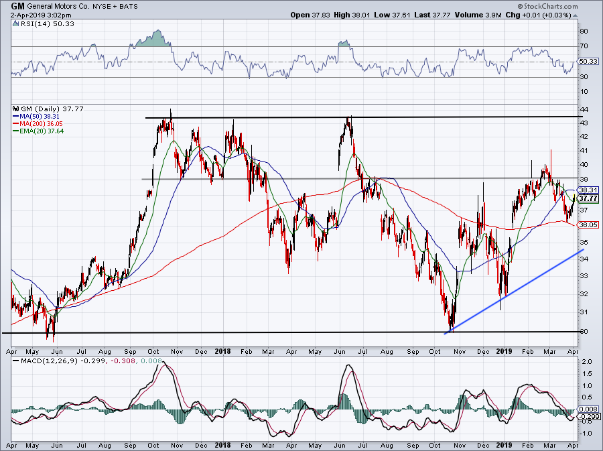Click the RSI(14) 50.33 indicator legend label
The image size is (603, 451).
point(48,23)
